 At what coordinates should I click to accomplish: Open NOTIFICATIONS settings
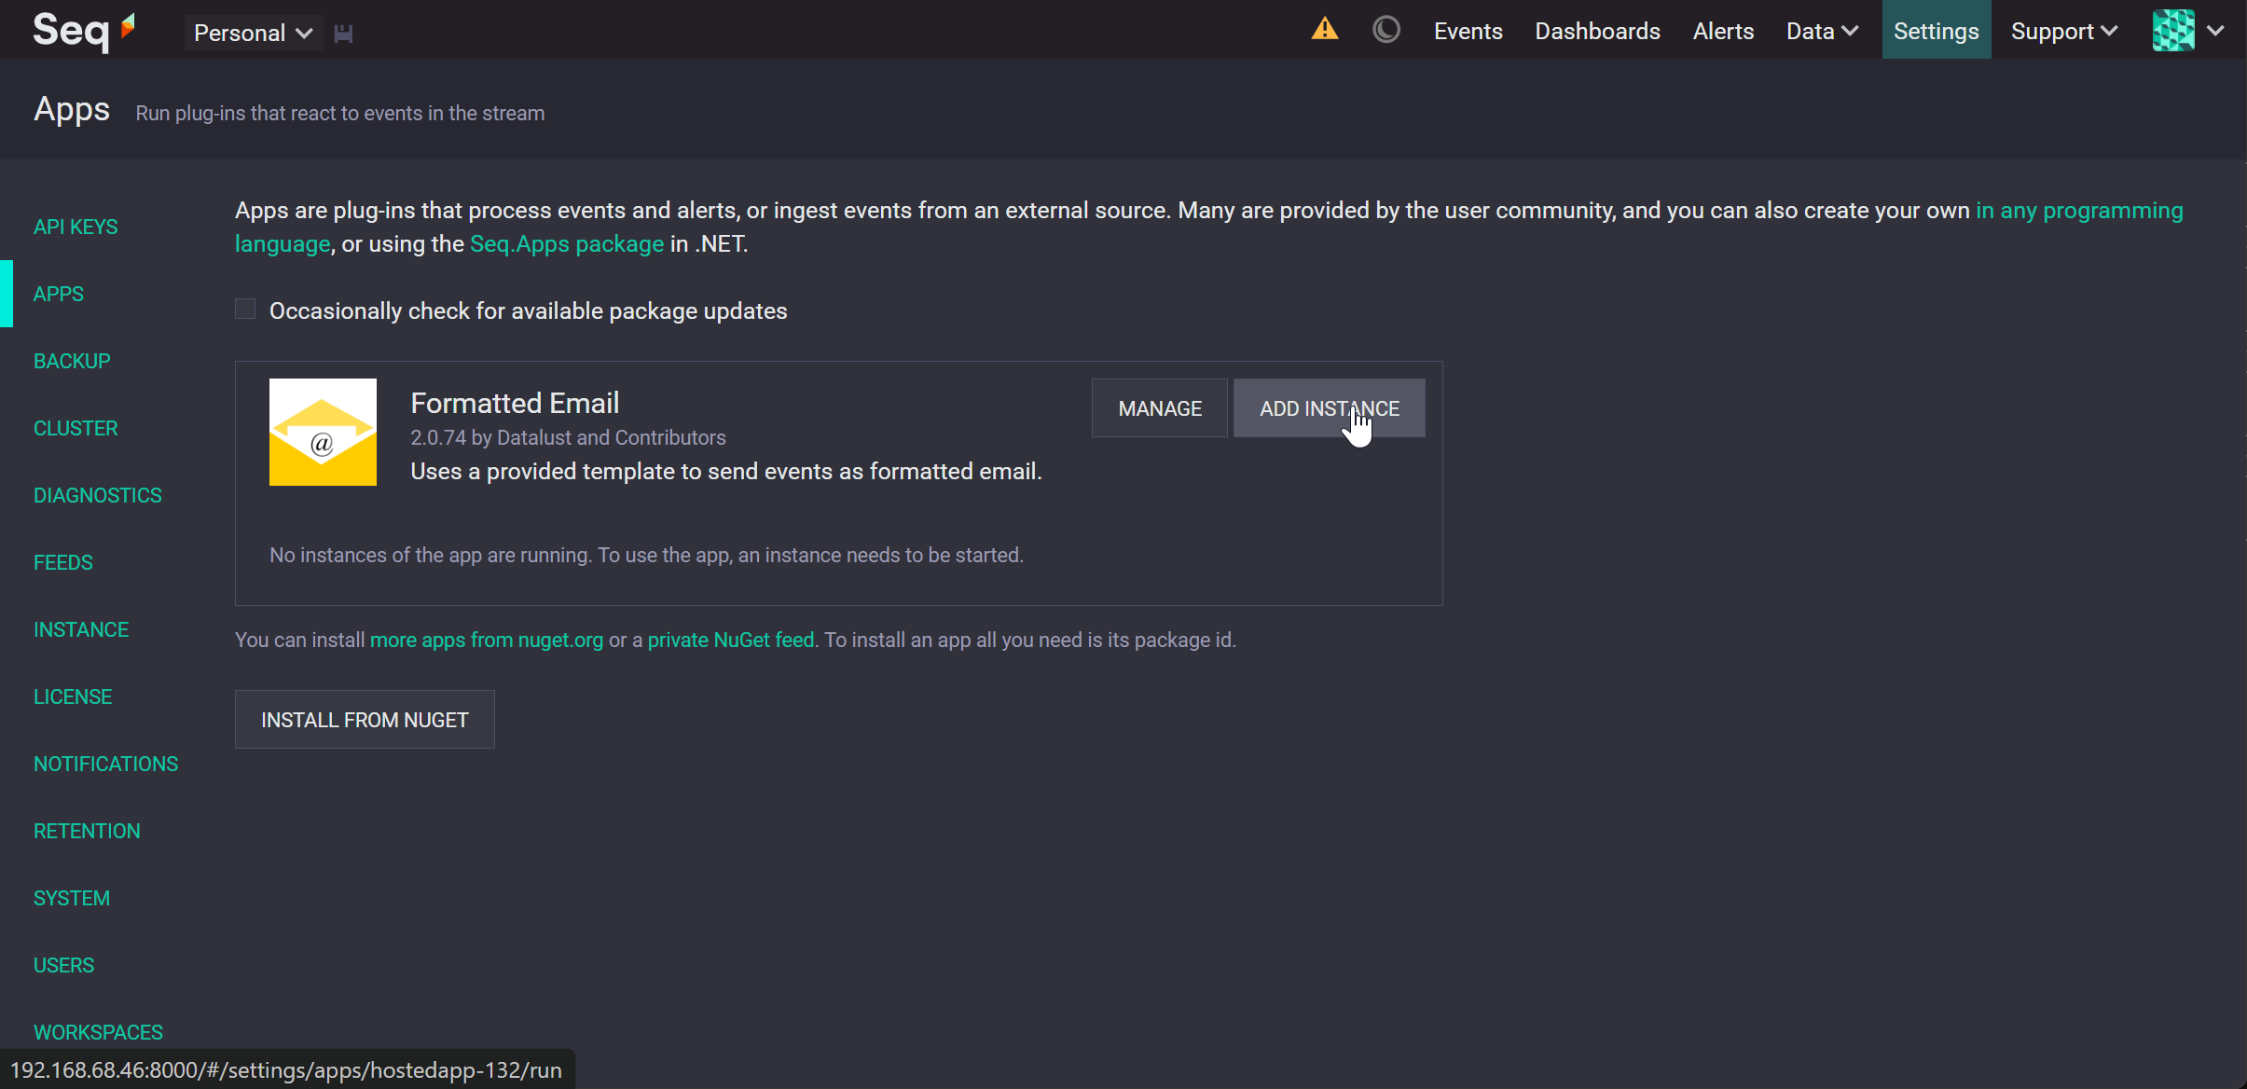[x=105, y=764]
